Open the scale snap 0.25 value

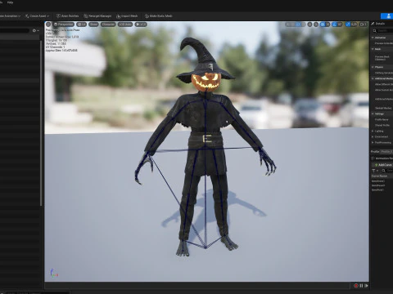pos(354,24)
